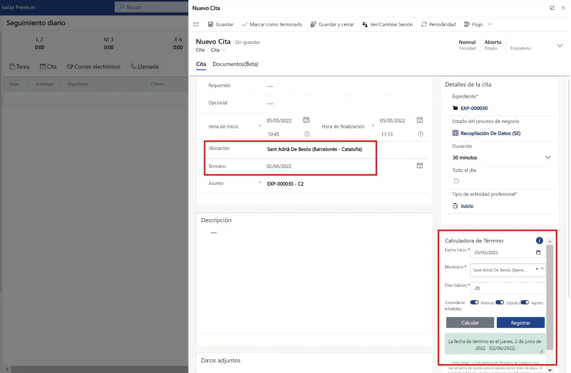This screenshot has height=373, width=571.
Task: Click the pop-out form icon in toolbar
Action: coord(196,24)
